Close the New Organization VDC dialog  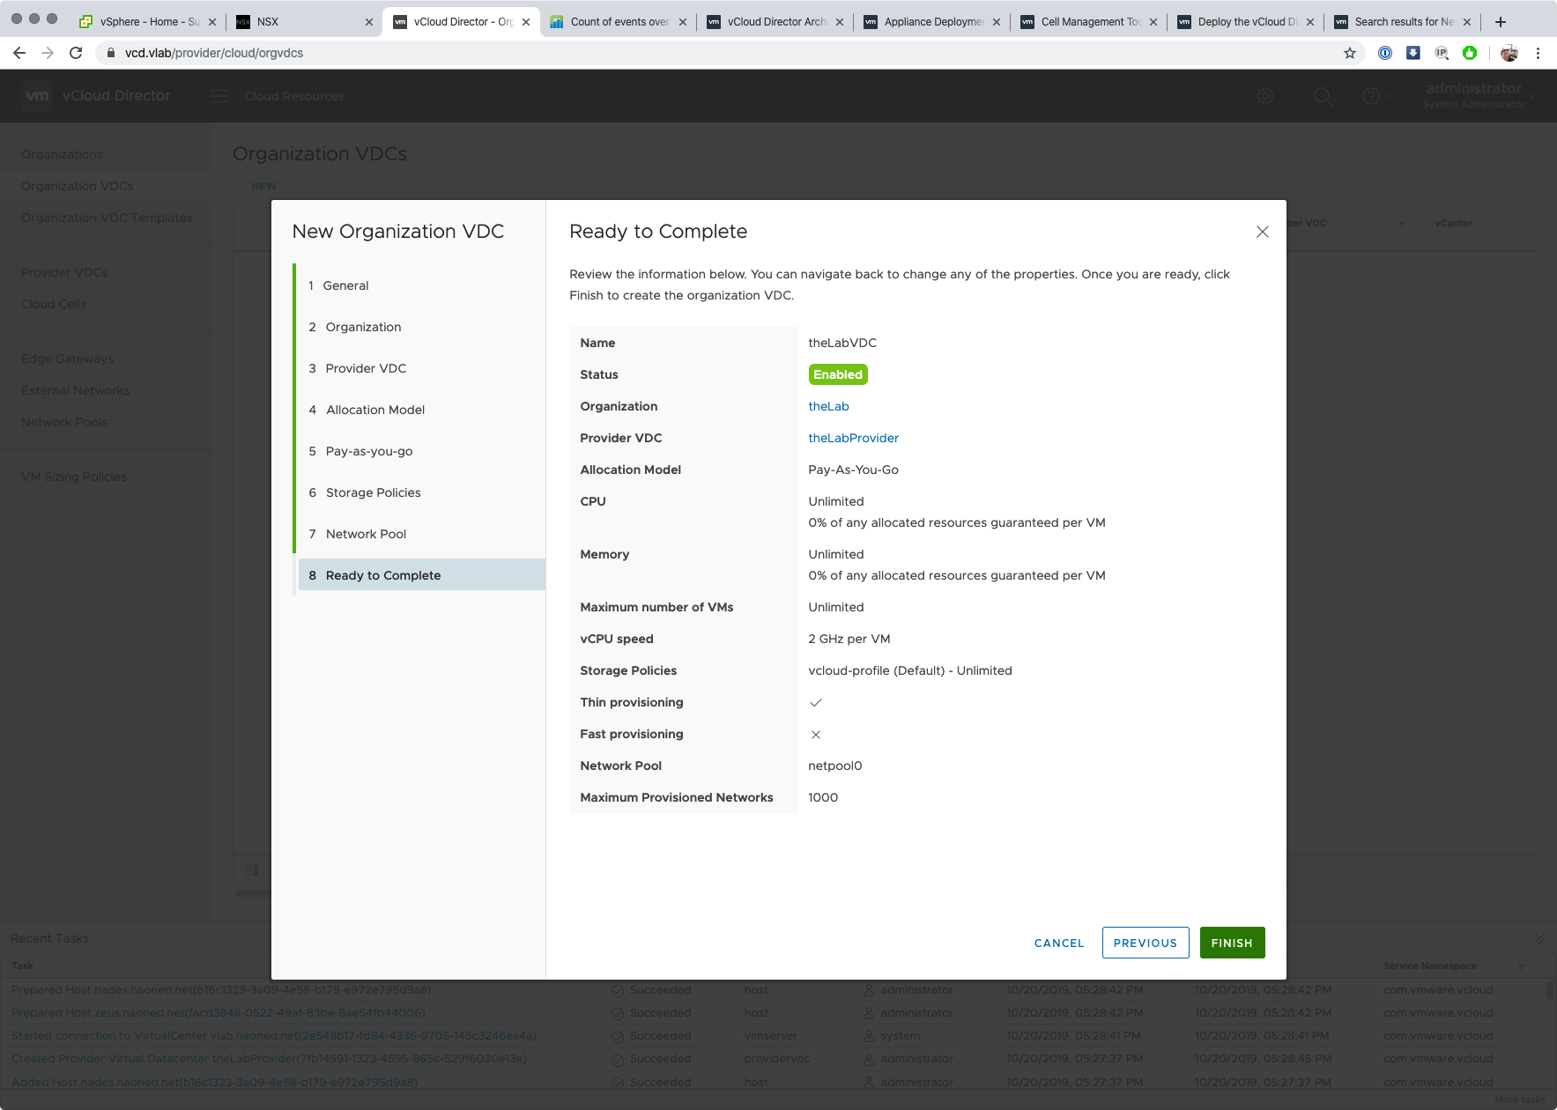tap(1262, 232)
